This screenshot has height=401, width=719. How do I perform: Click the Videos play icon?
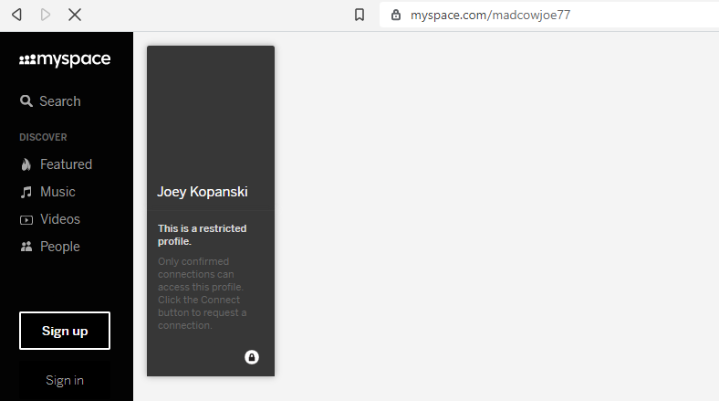click(x=26, y=220)
